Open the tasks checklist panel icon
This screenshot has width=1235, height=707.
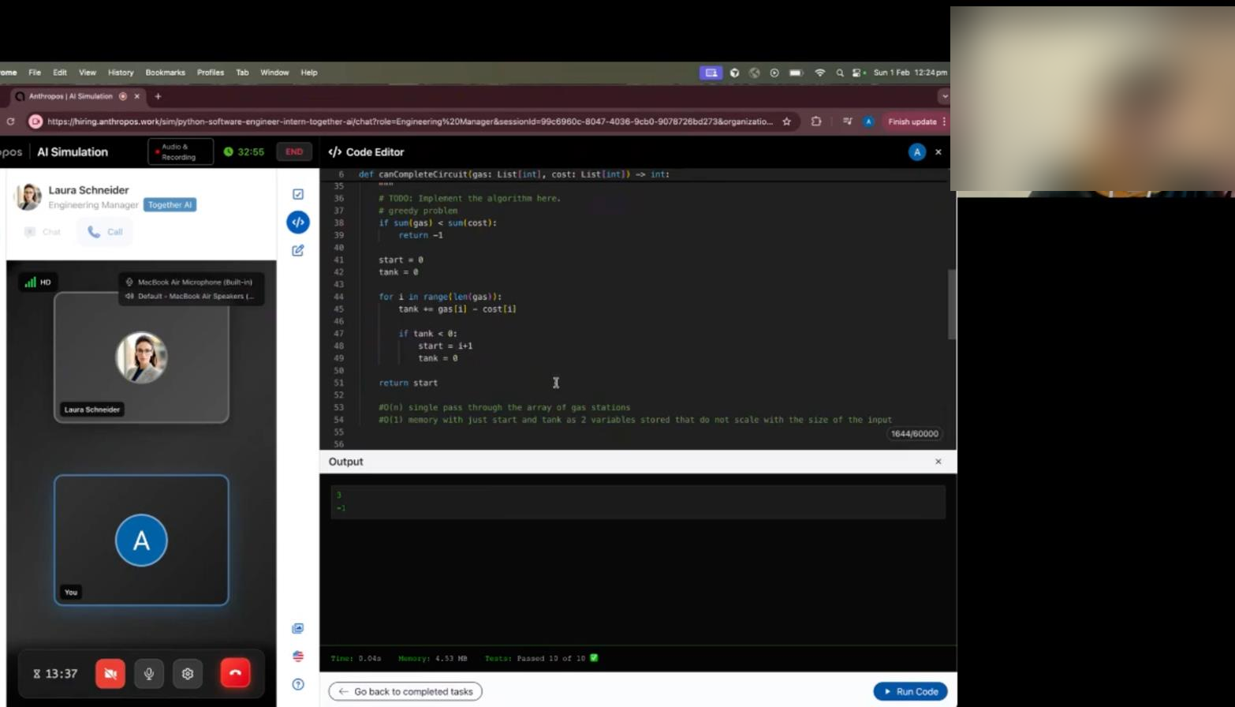tap(298, 194)
